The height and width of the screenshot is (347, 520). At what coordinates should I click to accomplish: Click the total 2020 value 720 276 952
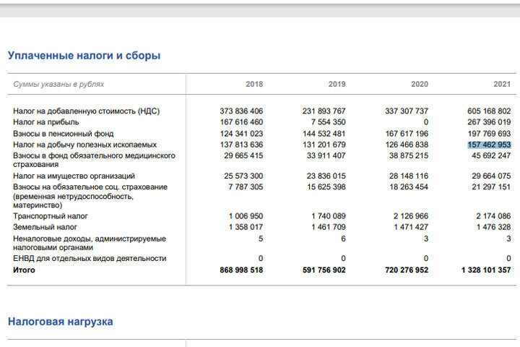tap(407, 270)
